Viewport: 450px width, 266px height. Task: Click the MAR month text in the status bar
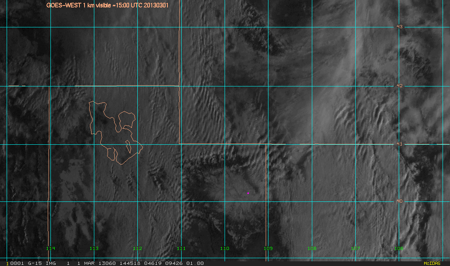click(x=89, y=263)
